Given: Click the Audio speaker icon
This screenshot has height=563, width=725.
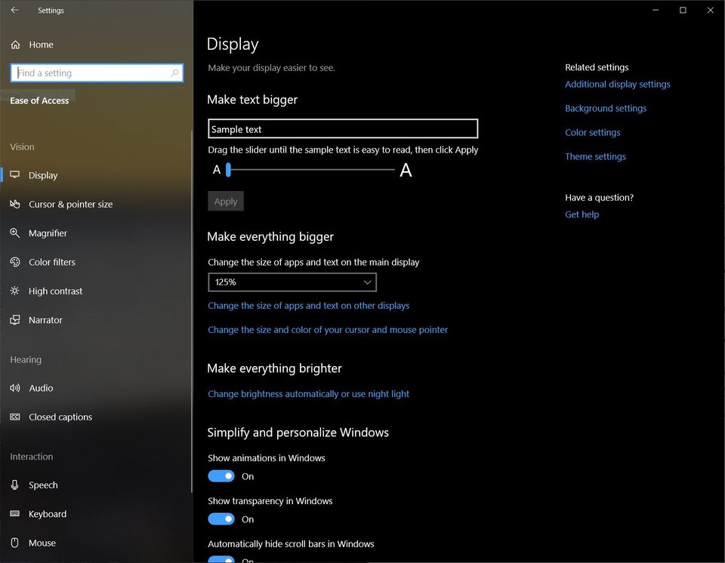Looking at the screenshot, I should point(15,388).
